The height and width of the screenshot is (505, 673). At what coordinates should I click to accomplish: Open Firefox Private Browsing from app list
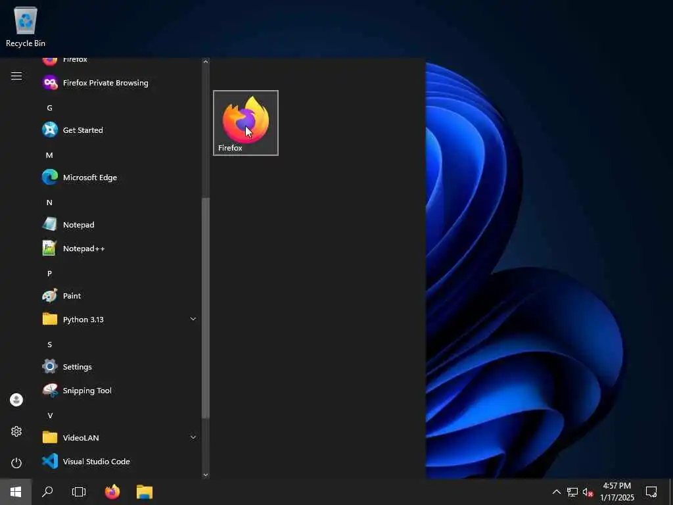[118, 83]
